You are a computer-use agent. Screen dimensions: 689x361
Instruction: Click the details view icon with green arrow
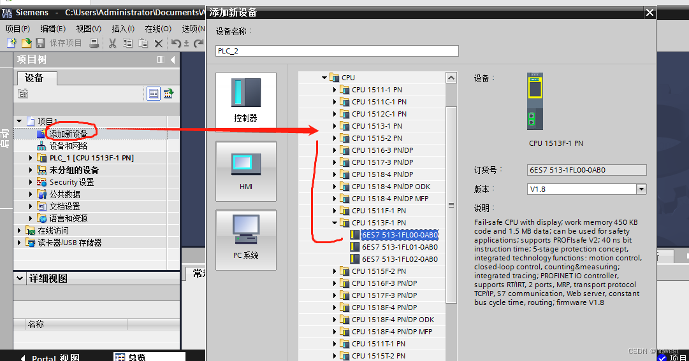pos(168,94)
